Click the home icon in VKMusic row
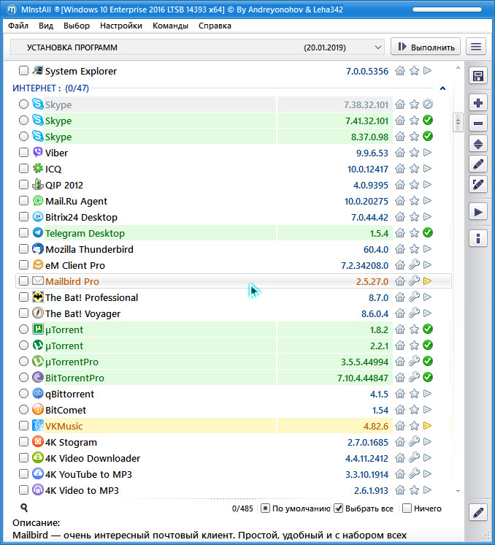This screenshot has width=495, height=545. point(400,426)
